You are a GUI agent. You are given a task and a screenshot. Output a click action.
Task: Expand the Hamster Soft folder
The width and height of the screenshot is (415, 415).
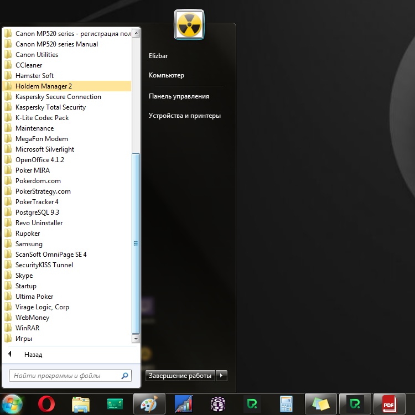pos(67,76)
